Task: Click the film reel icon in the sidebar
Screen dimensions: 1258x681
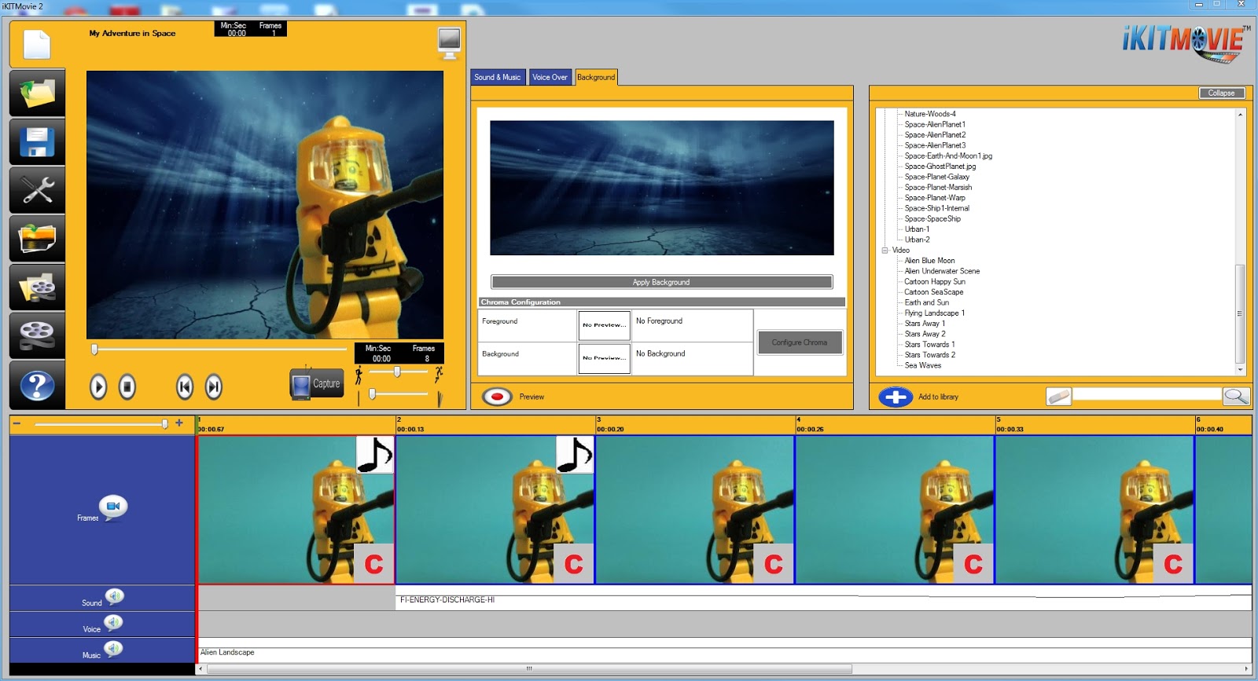Action: click(37, 336)
